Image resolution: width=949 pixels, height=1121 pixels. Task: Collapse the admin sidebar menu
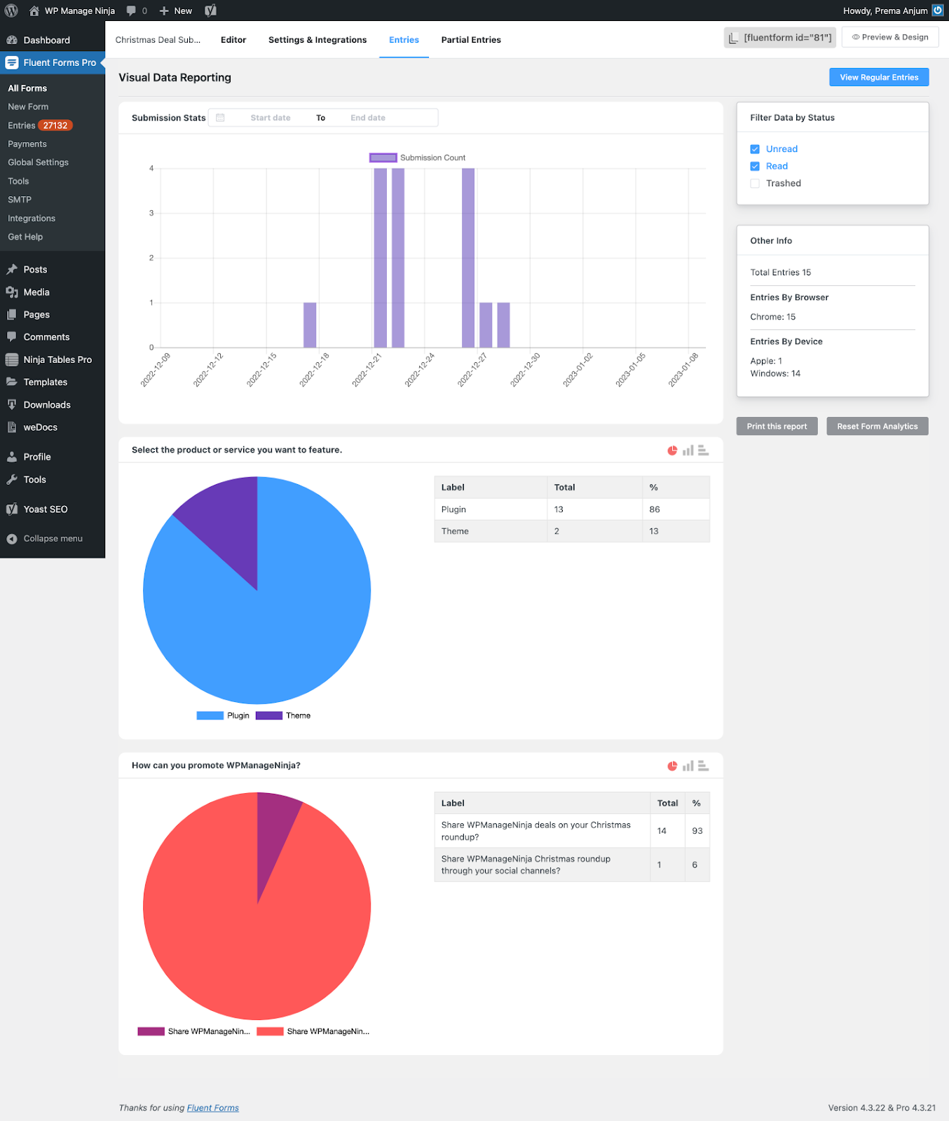click(x=53, y=539)
